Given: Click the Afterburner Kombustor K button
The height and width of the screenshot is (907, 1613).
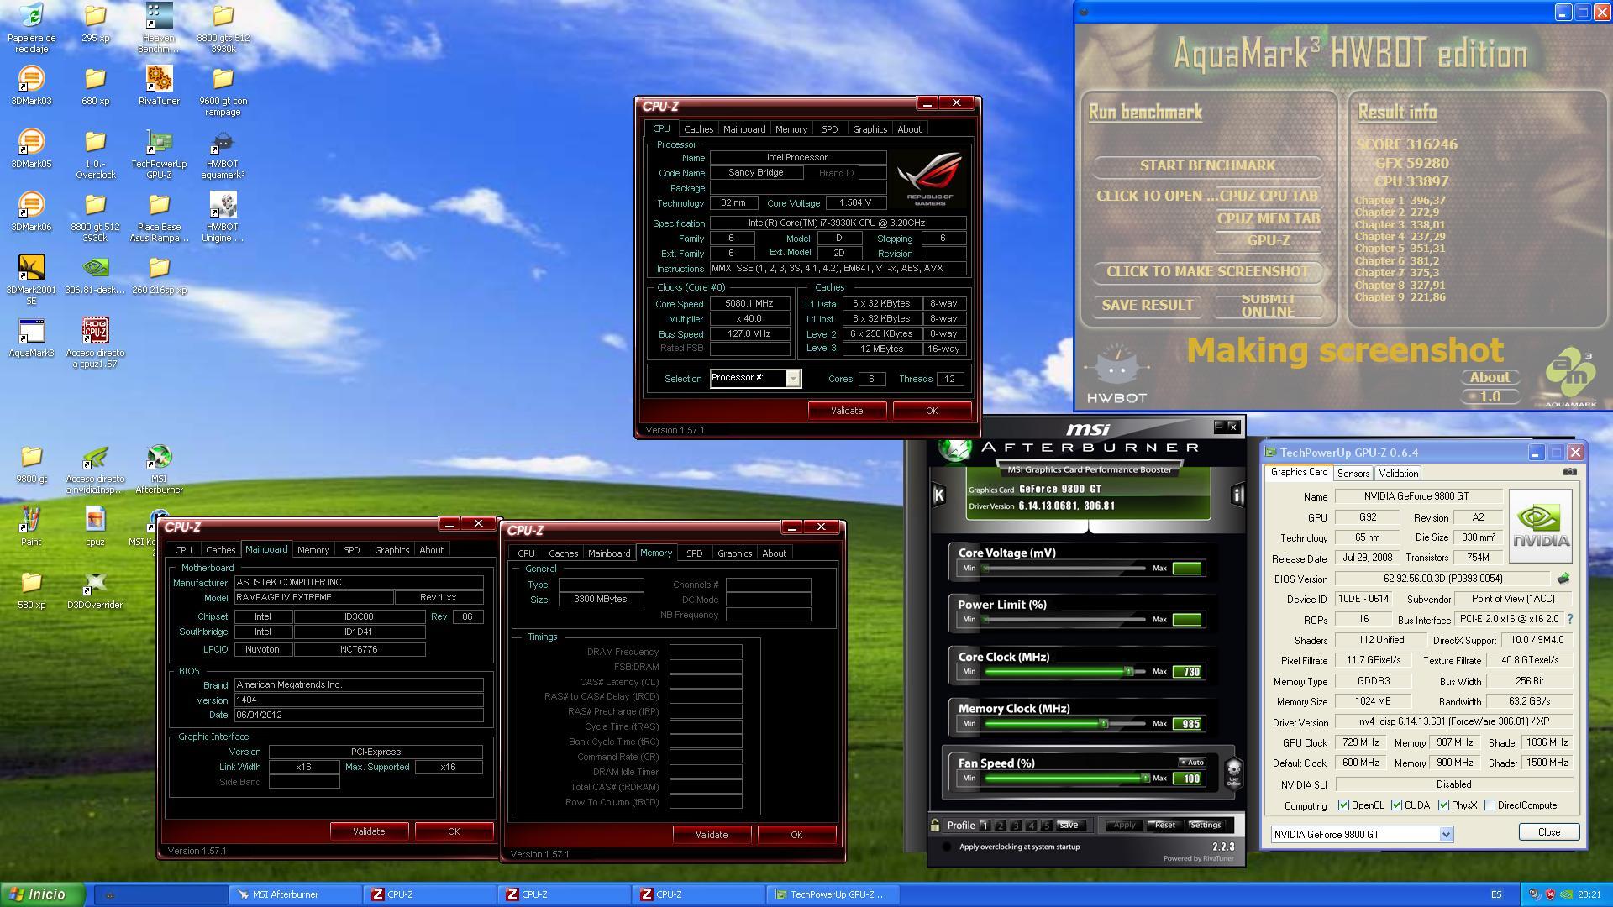Looking at the screenshot, I should pyautogui.click(x=938, y=495).
